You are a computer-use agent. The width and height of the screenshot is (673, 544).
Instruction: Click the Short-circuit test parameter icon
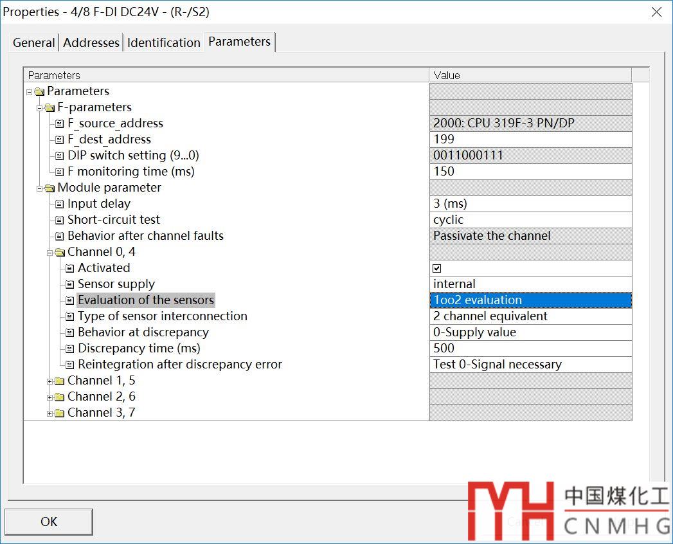coord(60,220)
